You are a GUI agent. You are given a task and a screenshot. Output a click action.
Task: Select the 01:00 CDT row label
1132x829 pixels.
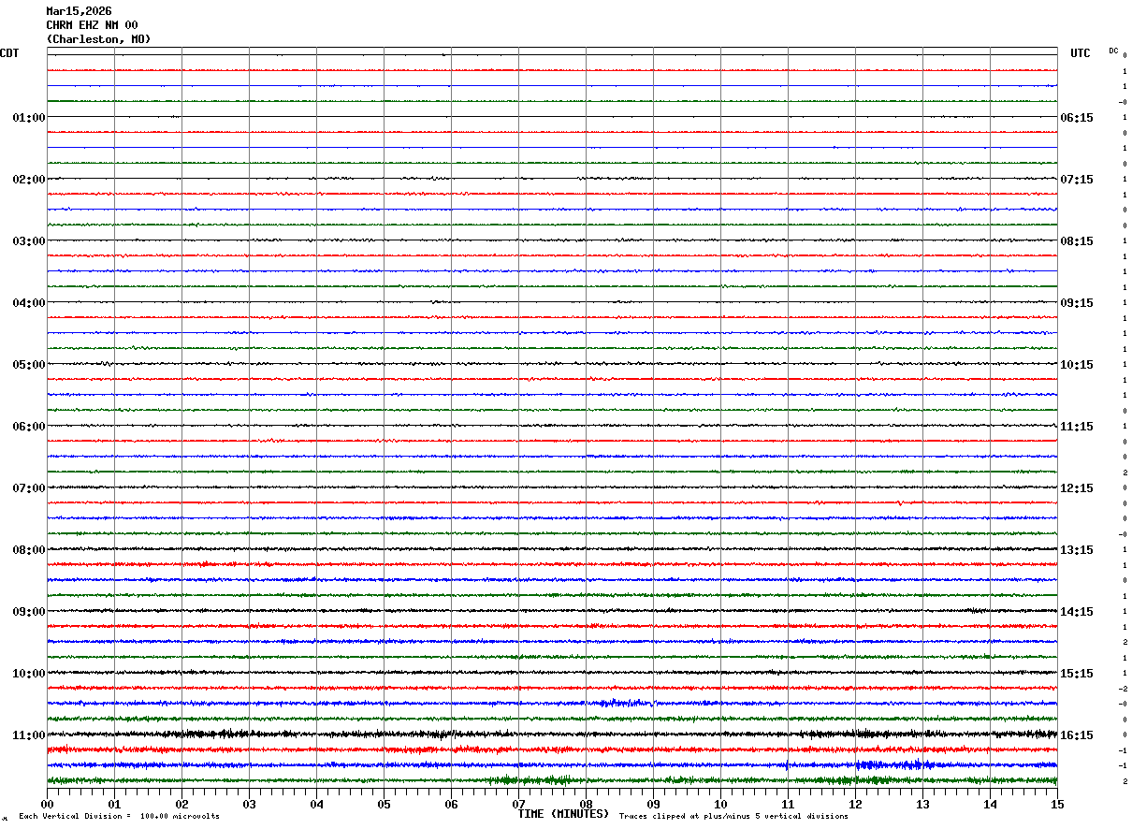pyautogui.click(x=29, y=118)
